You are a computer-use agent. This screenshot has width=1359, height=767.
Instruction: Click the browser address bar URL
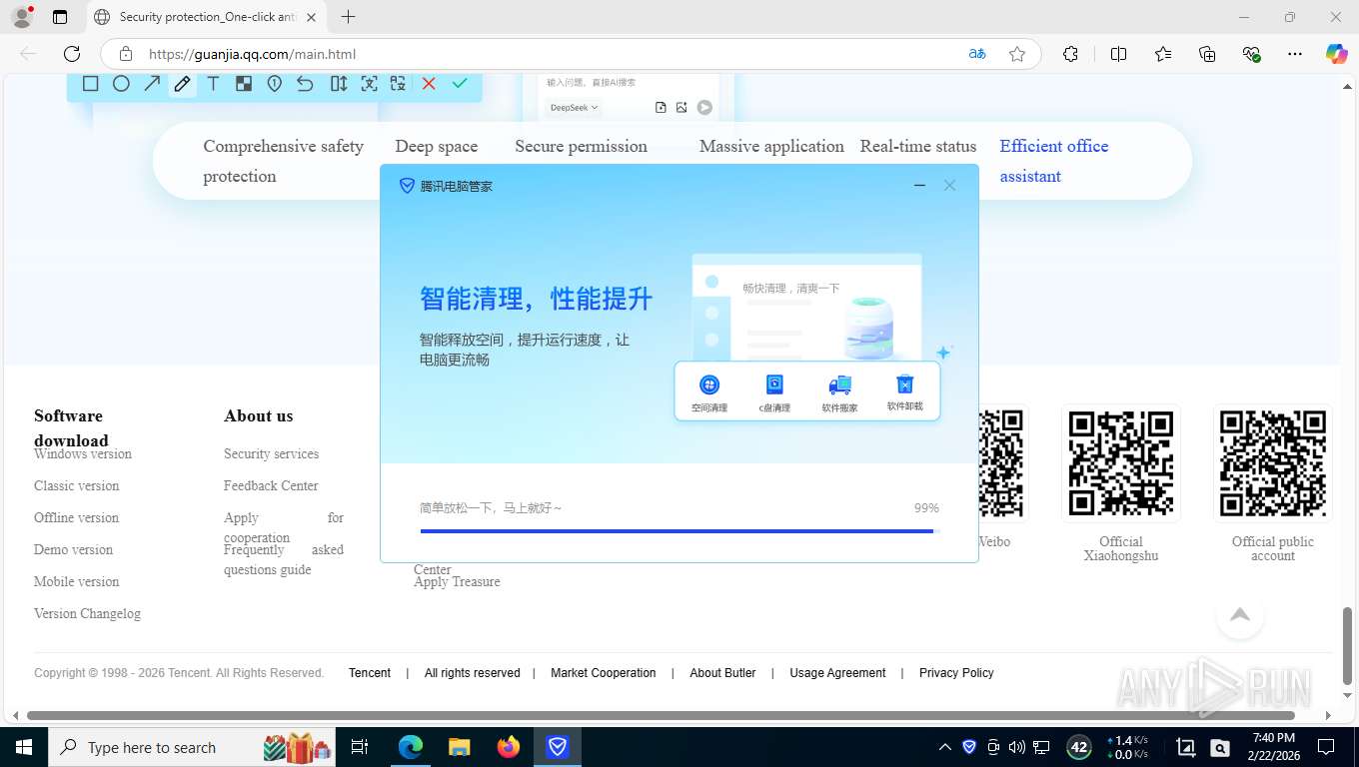tap(252, 54)
